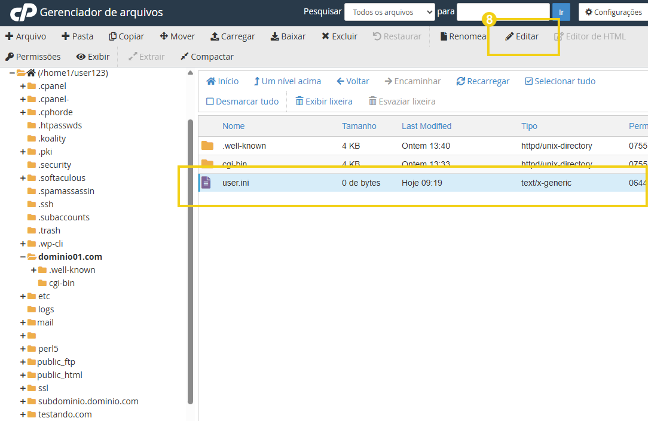The height and width of the screenshot is (421, 648).
Task: Expand the tree .well-known subfolder
Action: point(33,270)
